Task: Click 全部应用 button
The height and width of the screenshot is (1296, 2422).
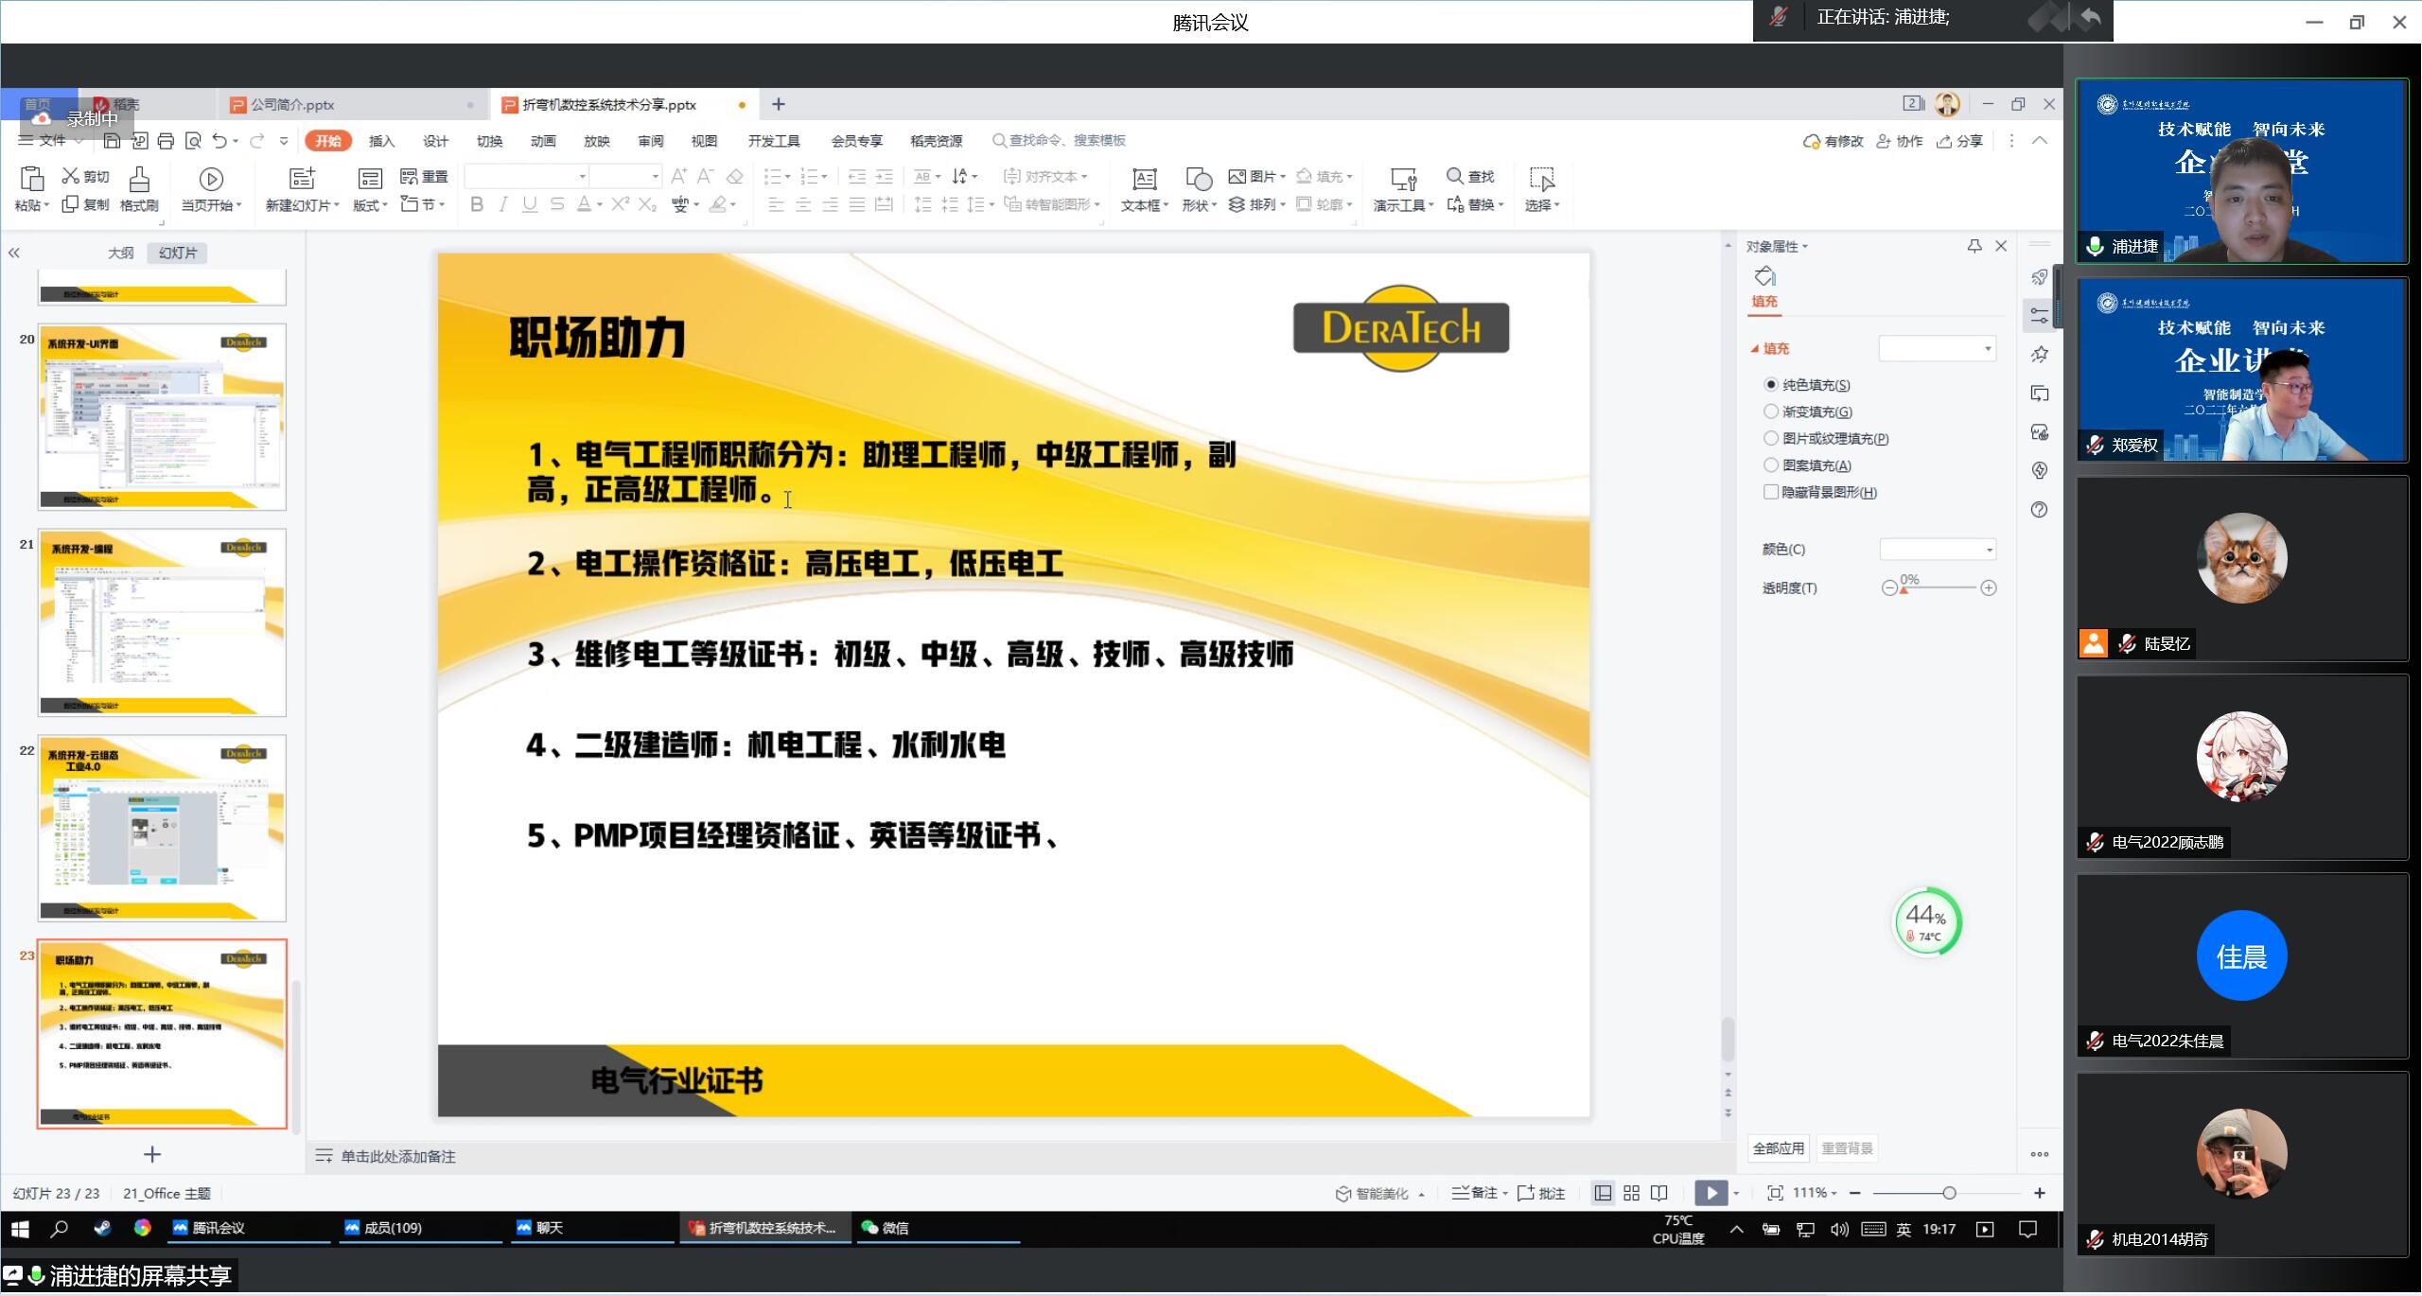Action: [x=1779, y=1148]
